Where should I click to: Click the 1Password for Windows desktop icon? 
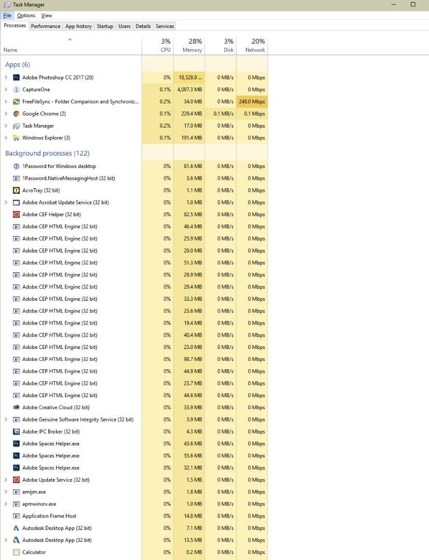tap(16, 166)
